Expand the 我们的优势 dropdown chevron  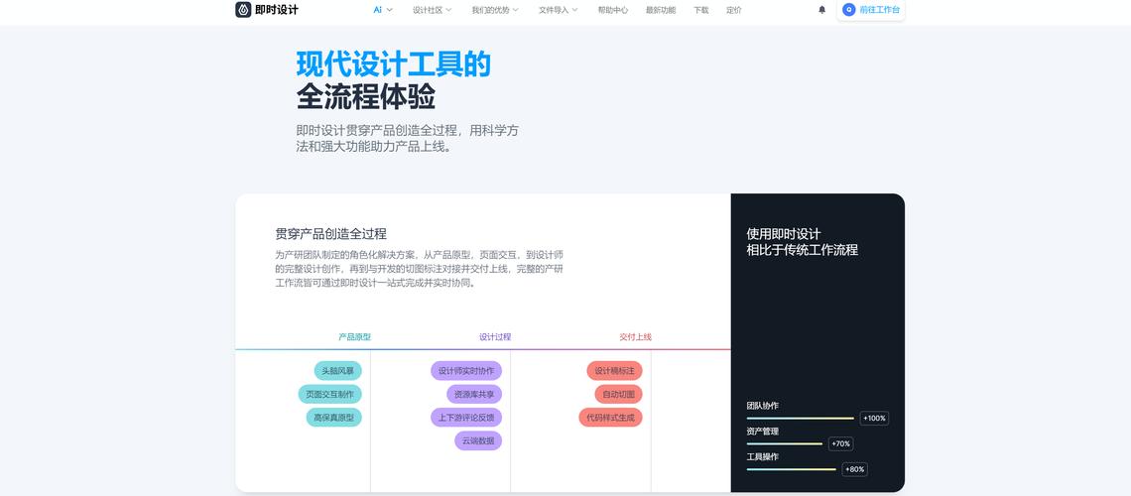click(516, 10)
